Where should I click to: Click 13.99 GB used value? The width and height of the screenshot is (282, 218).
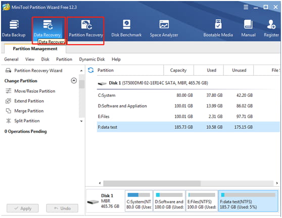214,106
